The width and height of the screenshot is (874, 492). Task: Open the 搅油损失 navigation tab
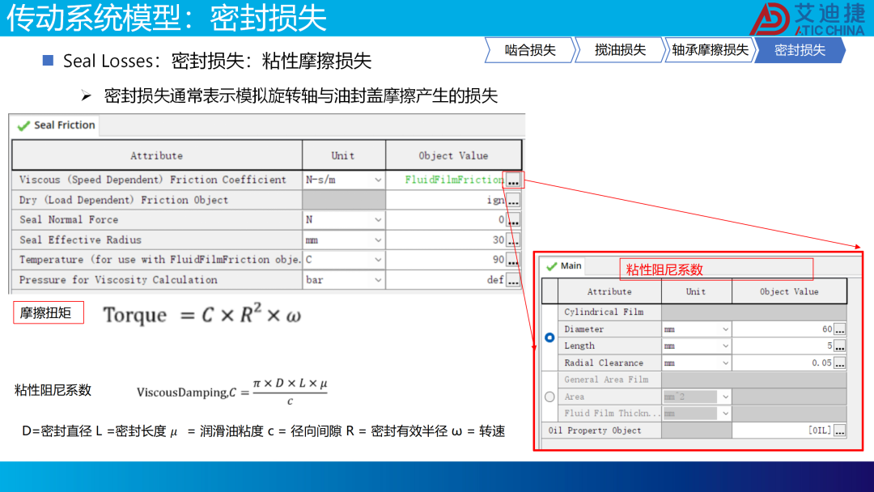tap(620, 50)
